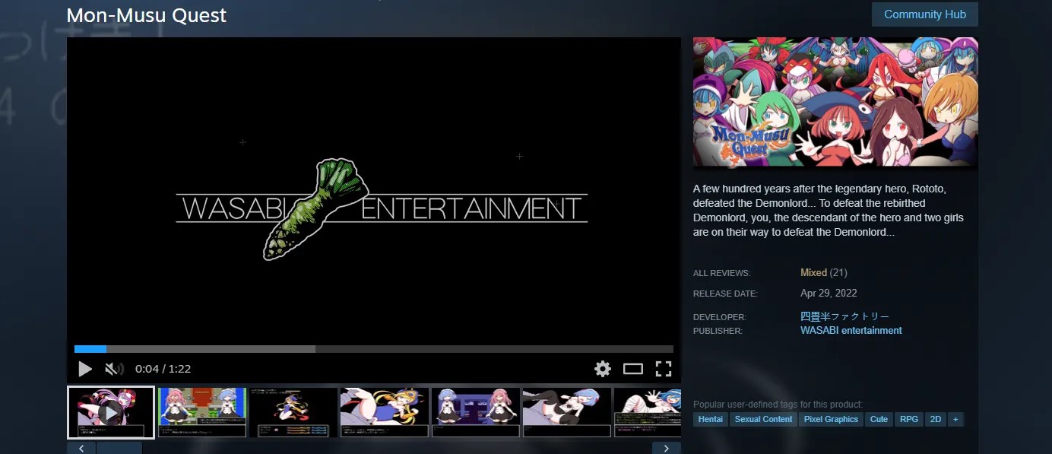
Task: Select the third screenshot thumbnail
Action: [293, 412]
